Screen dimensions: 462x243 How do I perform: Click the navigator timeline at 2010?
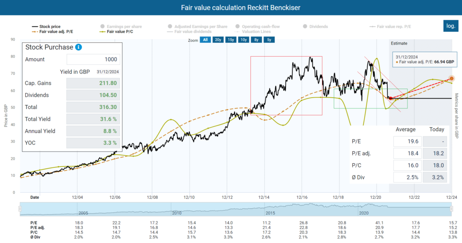pos(177,213)
